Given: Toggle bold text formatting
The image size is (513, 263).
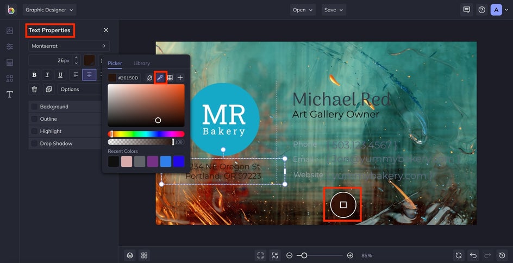Looking at the screenshot, I should coord(34,75).
